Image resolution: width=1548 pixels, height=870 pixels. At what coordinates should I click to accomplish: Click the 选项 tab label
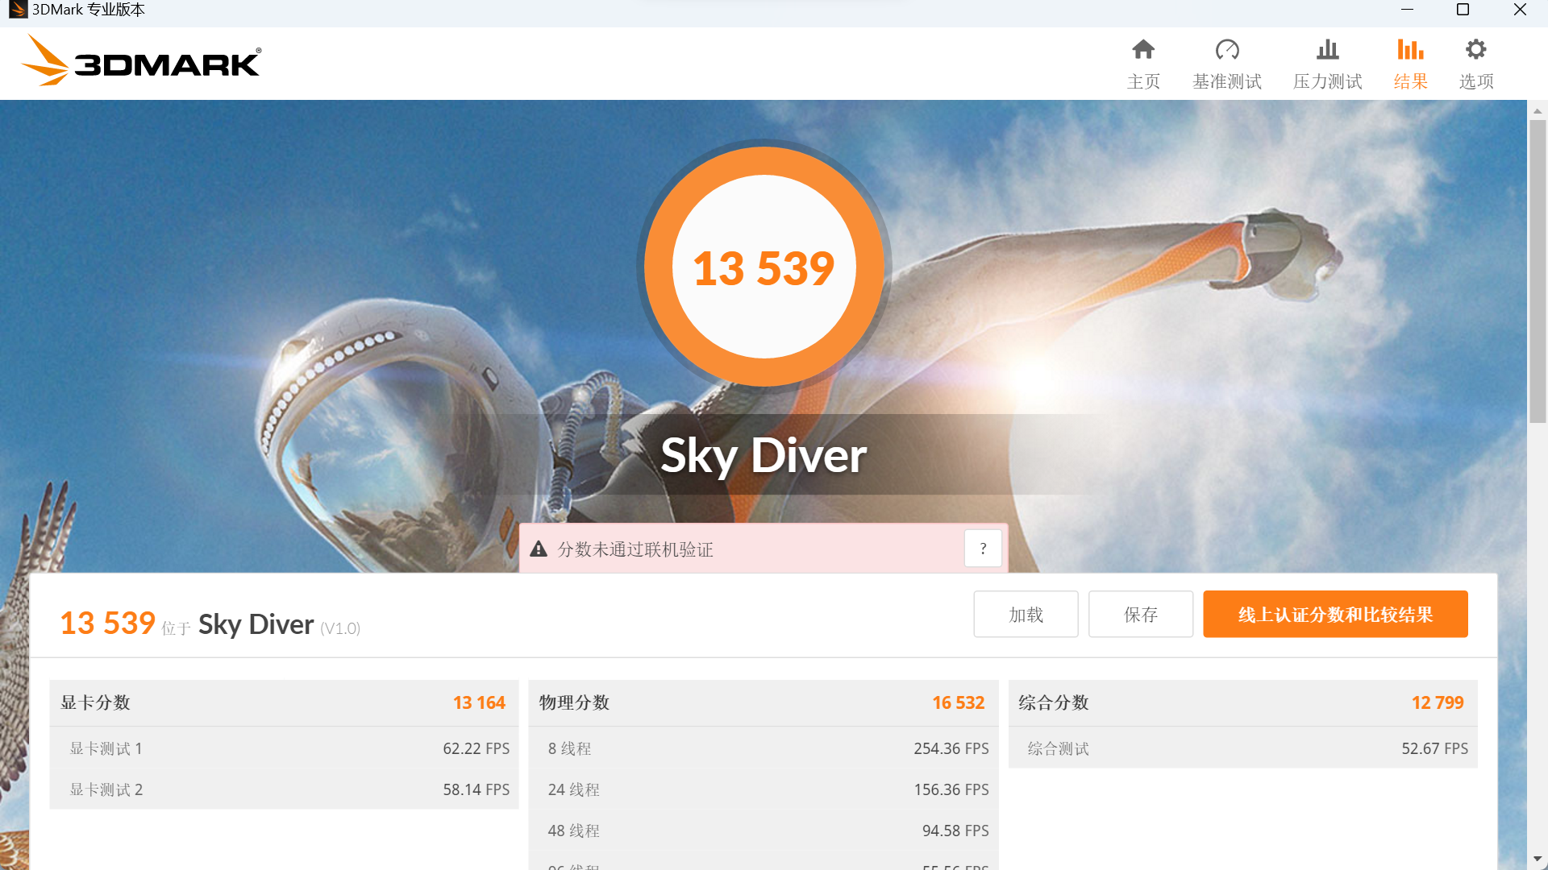1476,81
